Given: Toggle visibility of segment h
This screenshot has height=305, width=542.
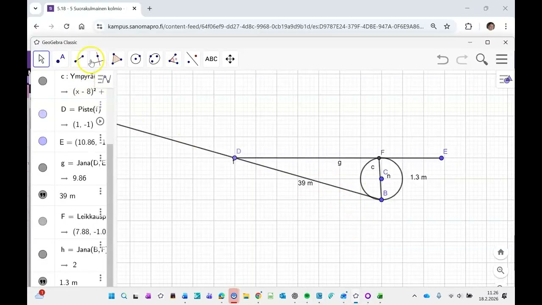Looking at the screenshot, I should point(43,254).
